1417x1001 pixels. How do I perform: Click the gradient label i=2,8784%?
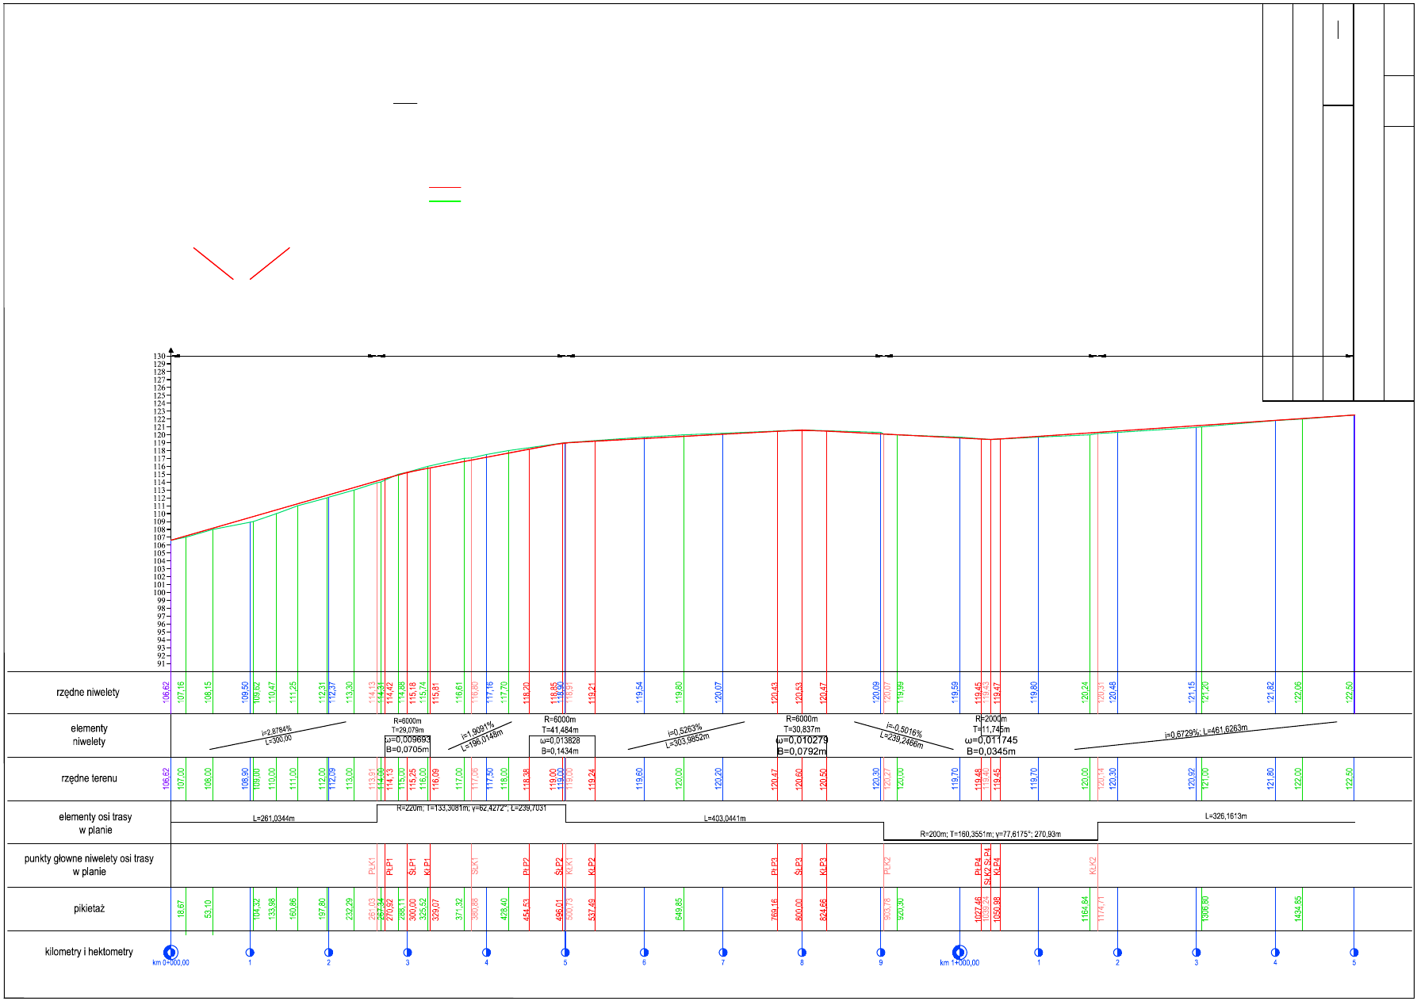coord(276,730)
